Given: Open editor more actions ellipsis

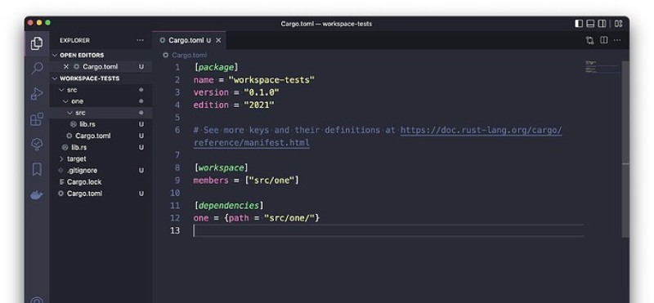Looking at the screenshot, I should 617,41.
